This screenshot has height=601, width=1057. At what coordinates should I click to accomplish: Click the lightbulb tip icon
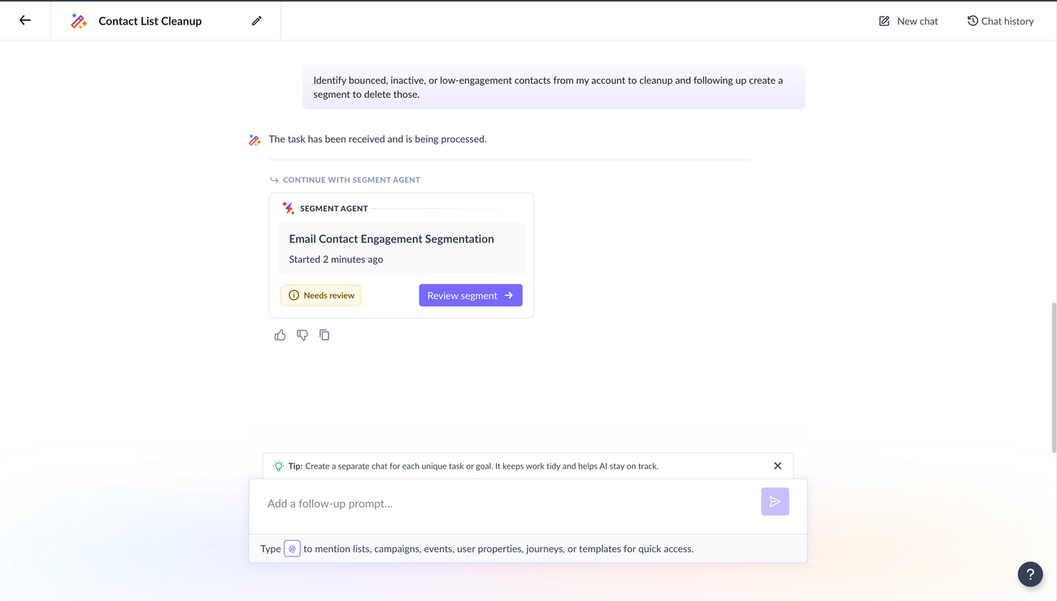pyautogui.click(x=278, y=466)
